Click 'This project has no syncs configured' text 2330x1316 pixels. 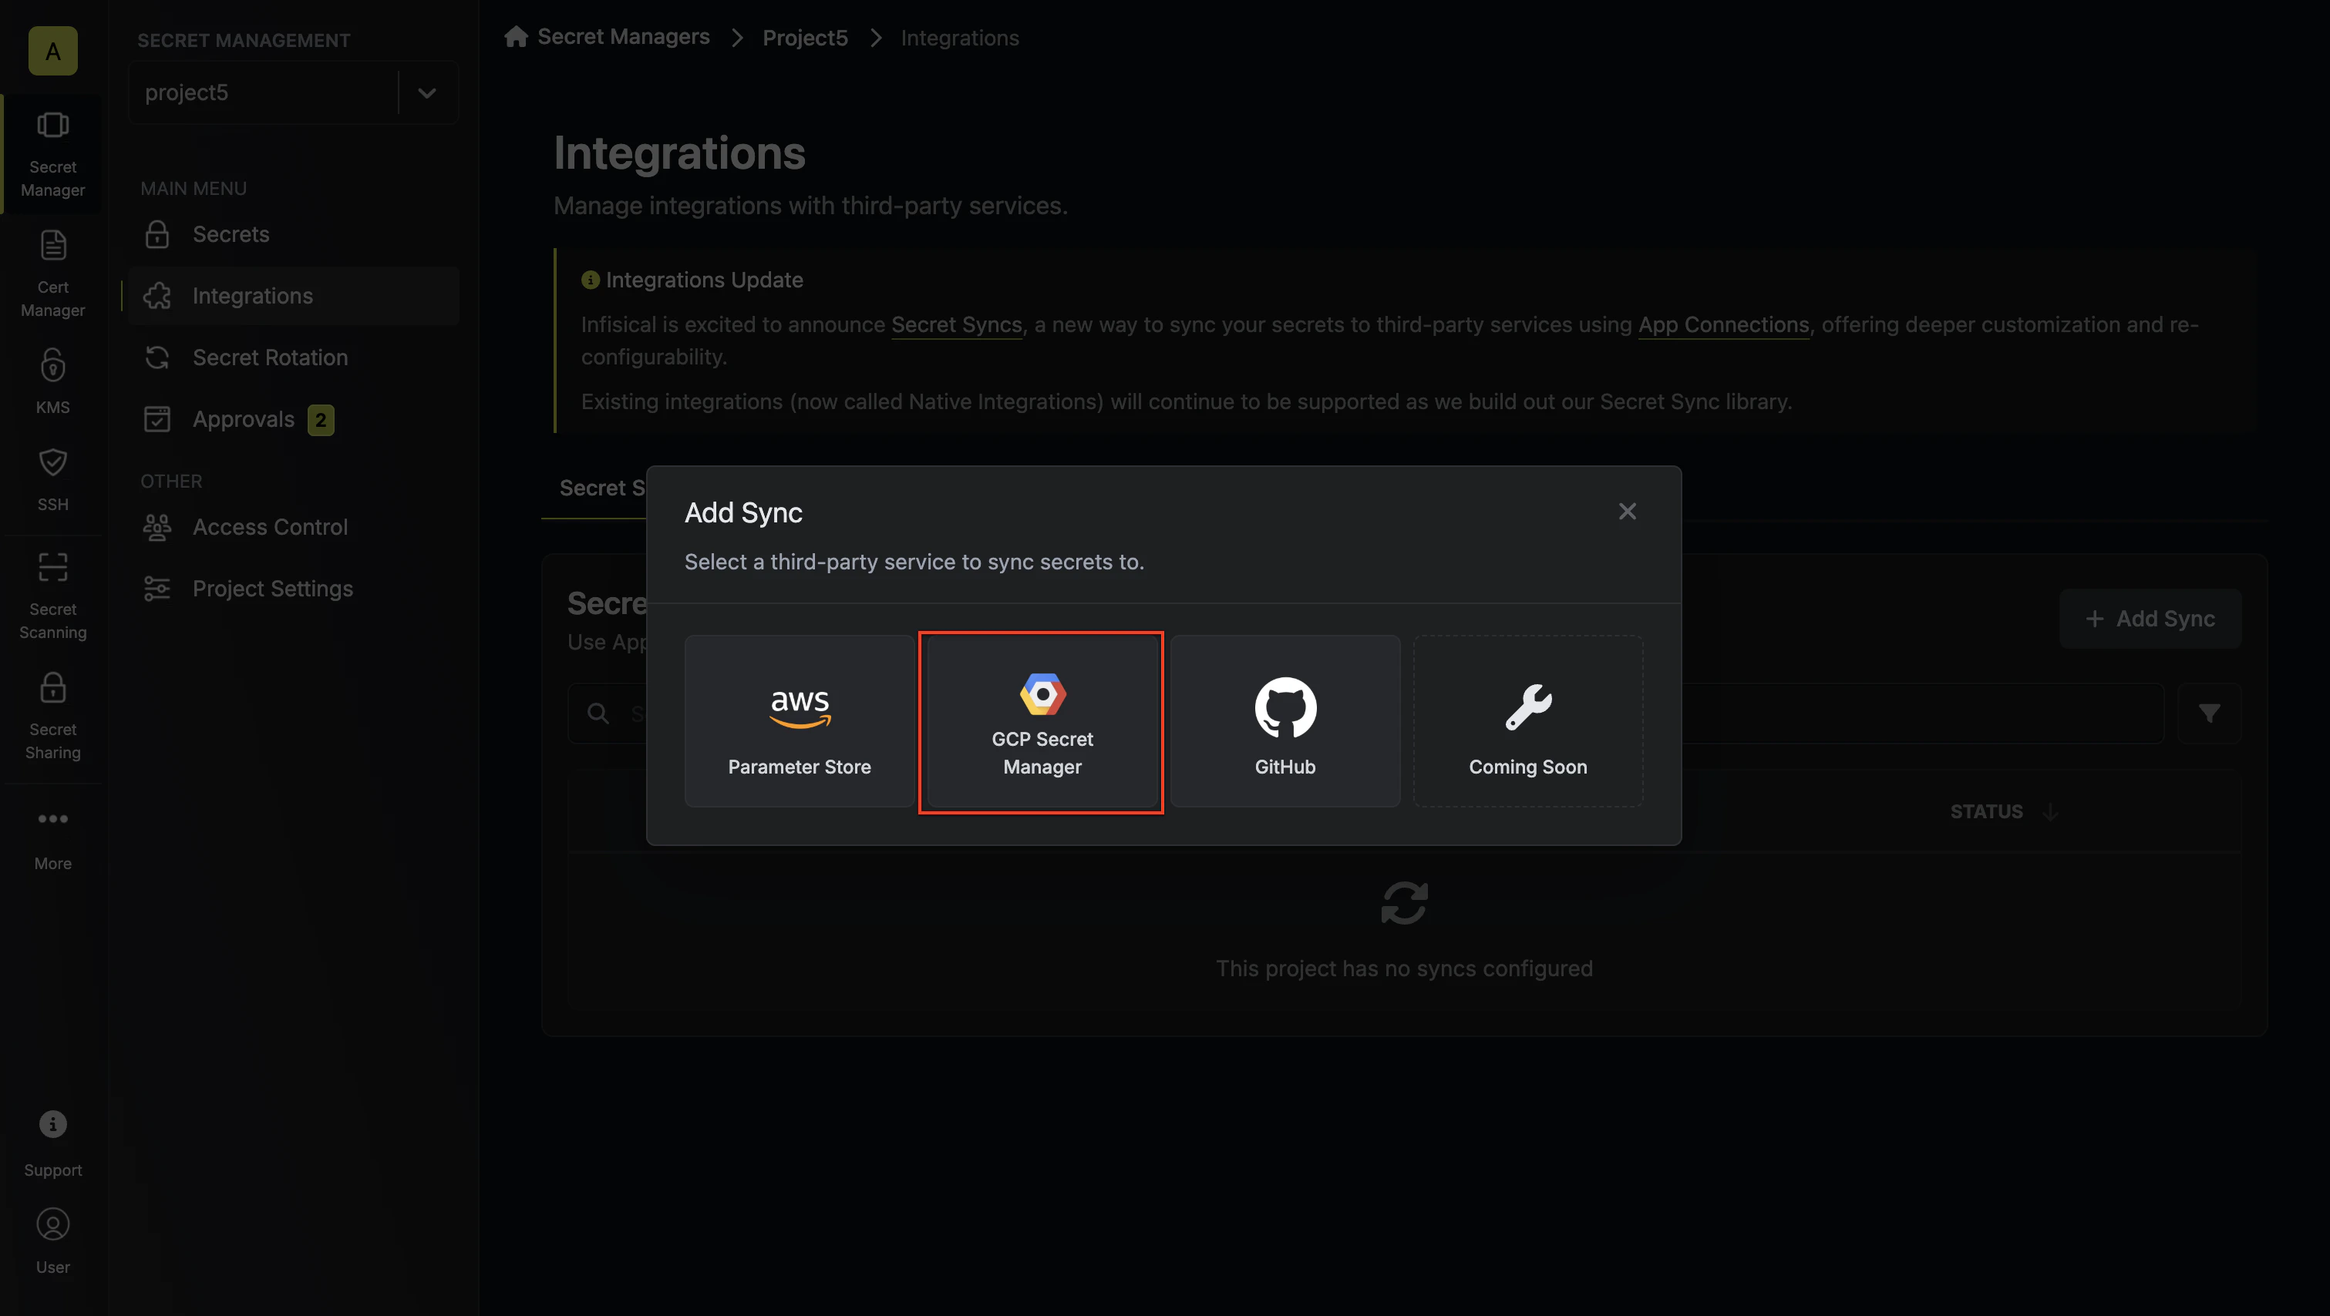[1404, 968]
